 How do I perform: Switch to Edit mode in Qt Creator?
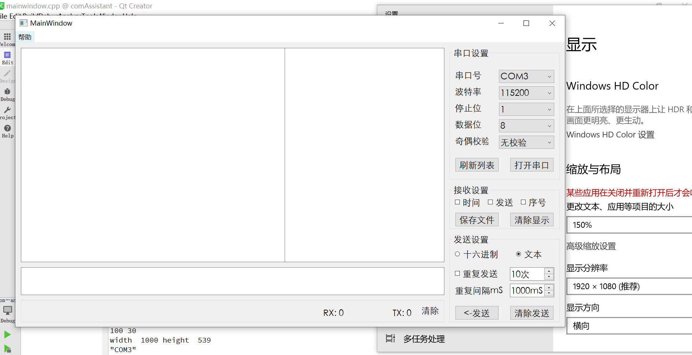click(x=7, y=58)
